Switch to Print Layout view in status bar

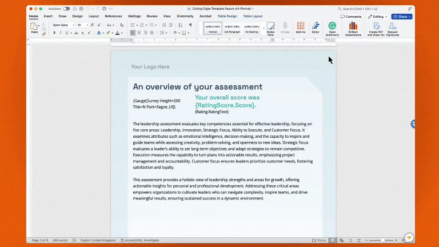coord(332,240)
